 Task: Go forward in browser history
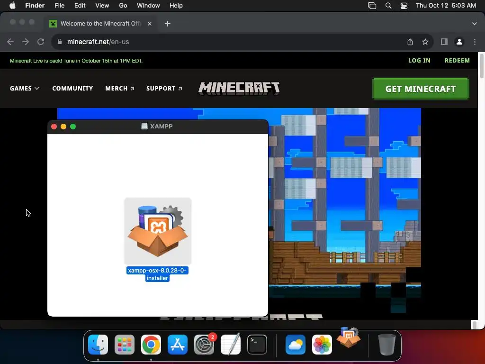coord(26,42)
